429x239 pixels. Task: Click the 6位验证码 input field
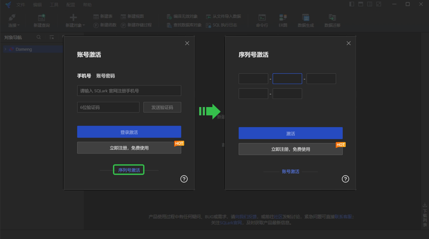click(x=108, y=107)
